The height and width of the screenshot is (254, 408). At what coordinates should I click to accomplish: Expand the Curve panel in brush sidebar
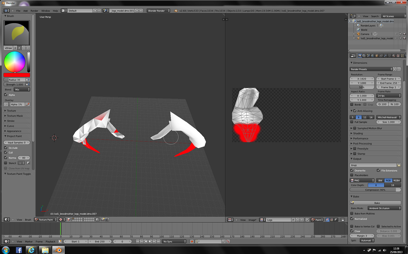[x=10, y=126]
